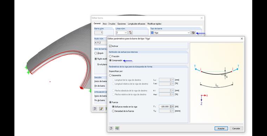Switch to the Arco - 3 nudos tab

tap(109, 24)
